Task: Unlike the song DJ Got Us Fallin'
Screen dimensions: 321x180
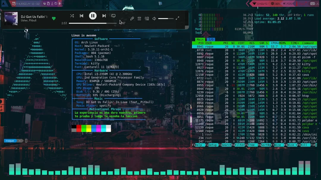Action: [x=54, y=18]
